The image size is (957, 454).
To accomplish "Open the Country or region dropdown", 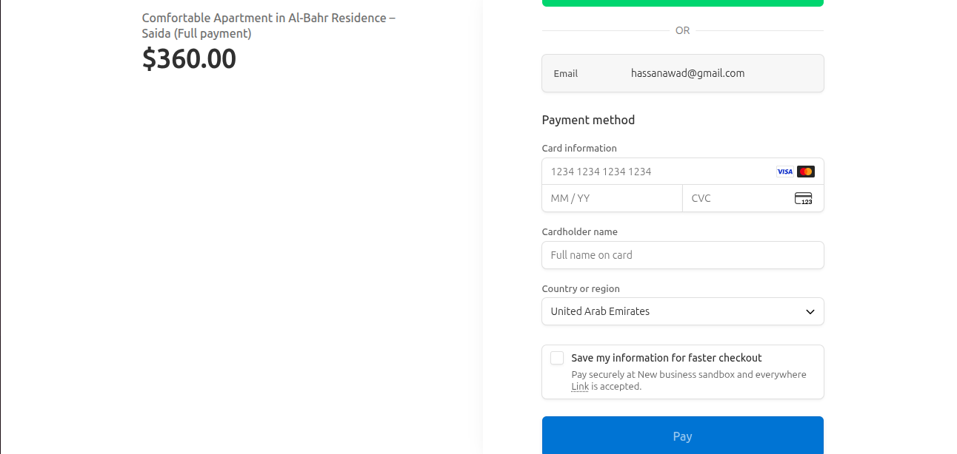I will [x=682, y=311].
